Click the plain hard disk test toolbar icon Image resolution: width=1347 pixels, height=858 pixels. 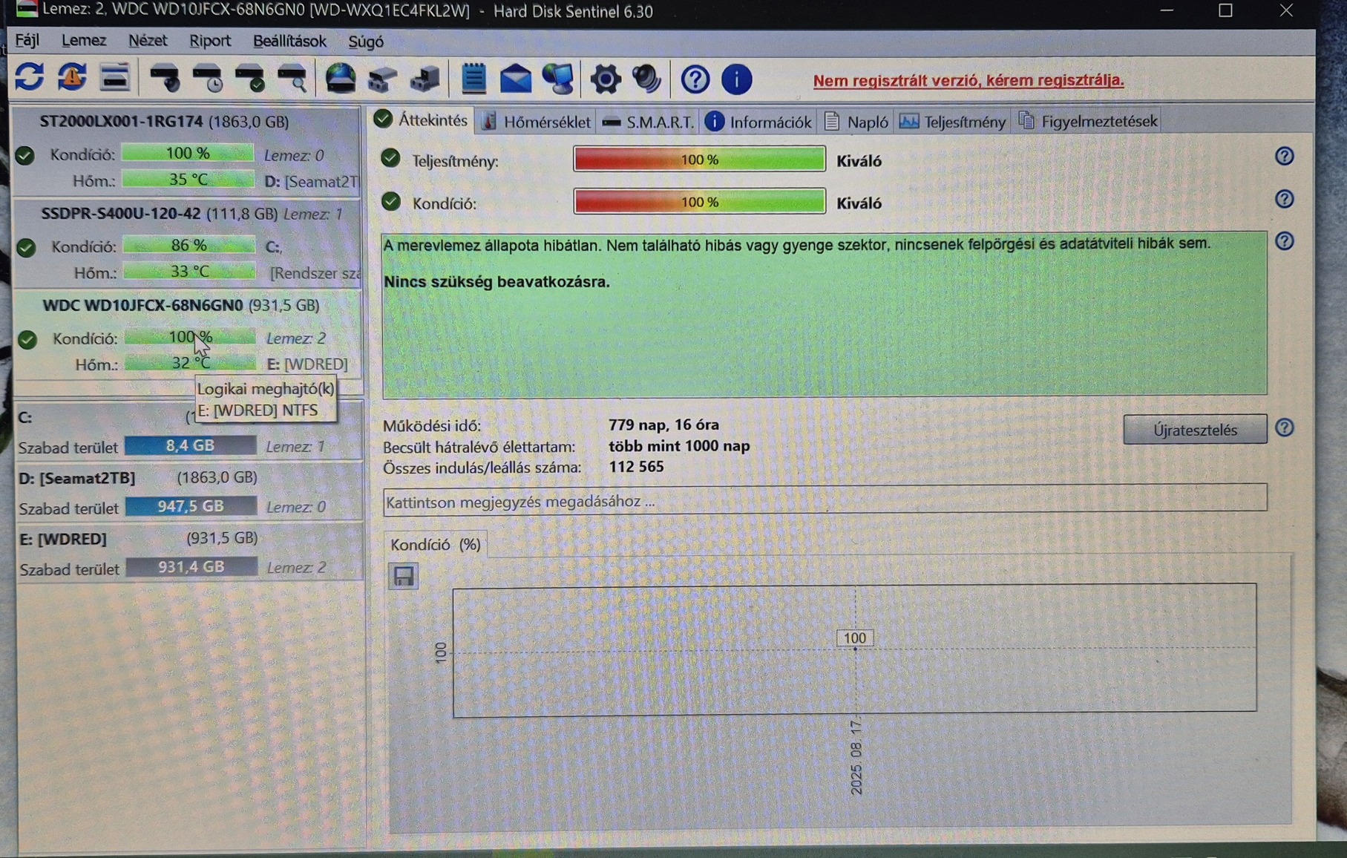(x=165, y=77)
